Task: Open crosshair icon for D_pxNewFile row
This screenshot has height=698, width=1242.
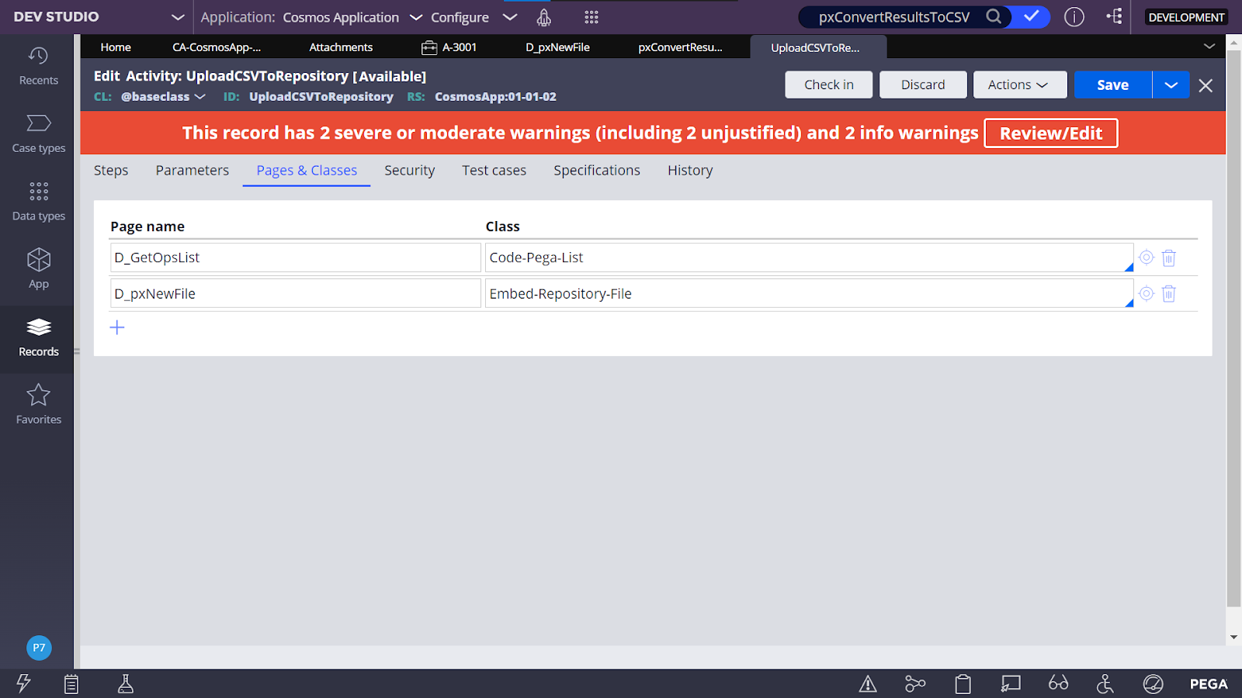Action: [1147, 293]
